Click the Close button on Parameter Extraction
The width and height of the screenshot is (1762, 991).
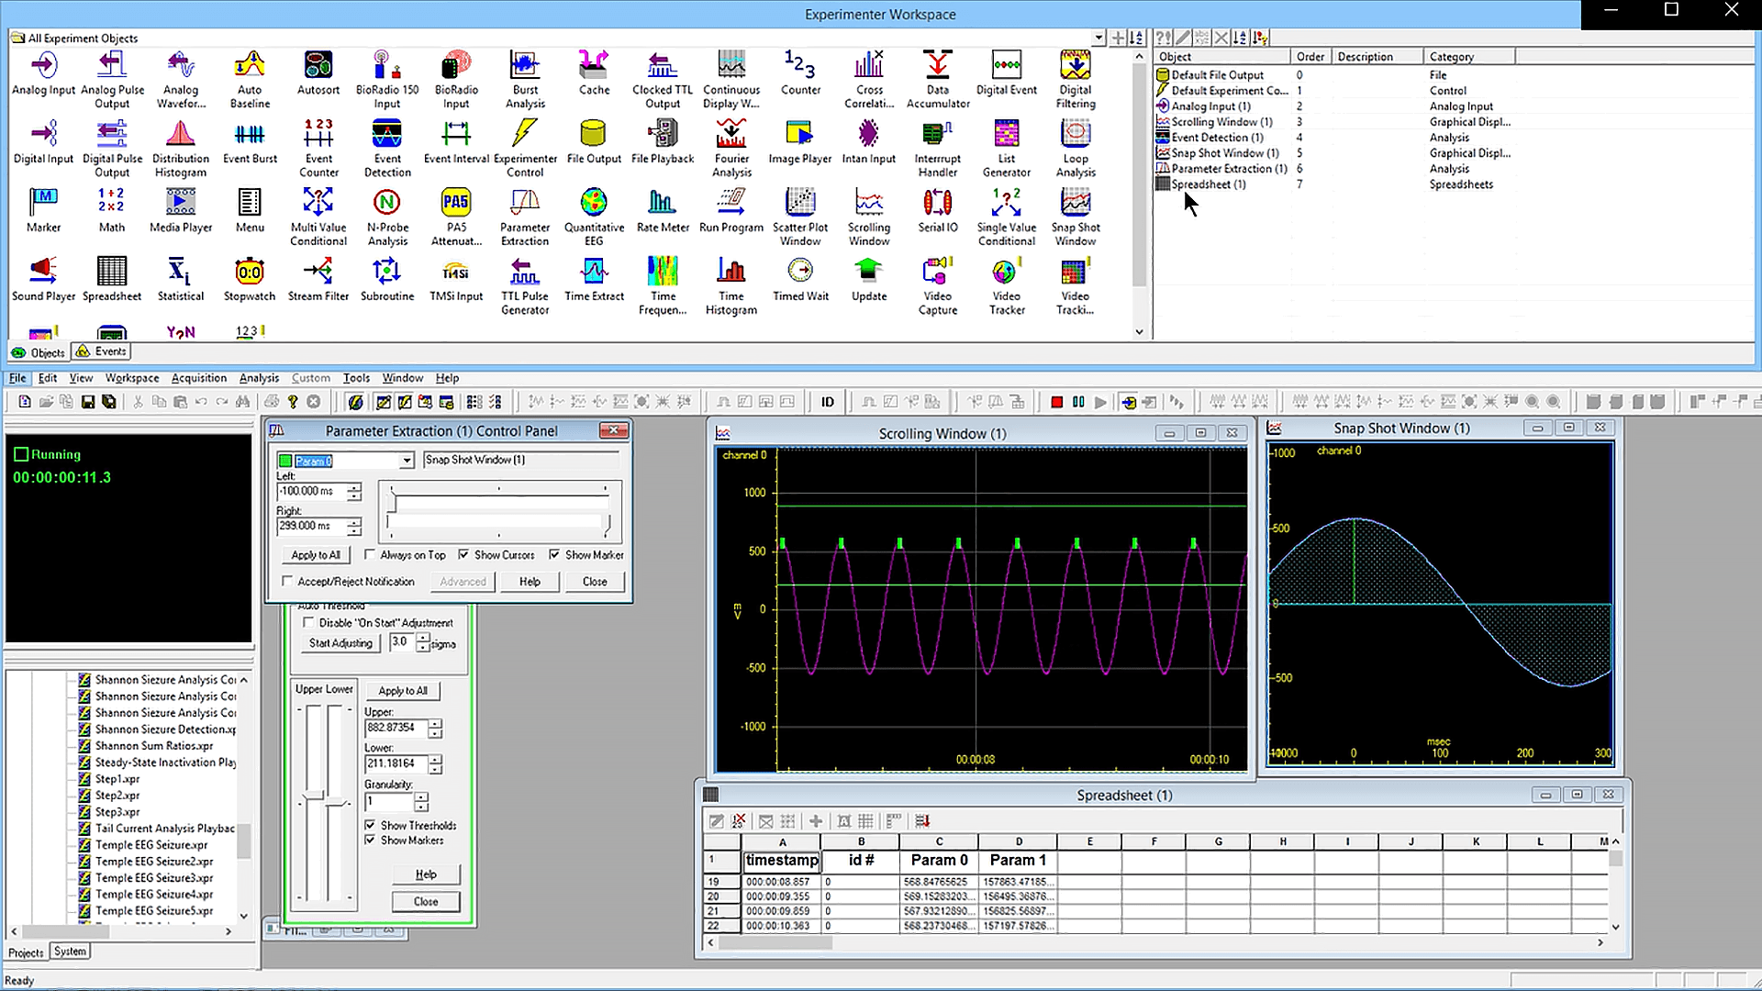(x=593, y=581)
